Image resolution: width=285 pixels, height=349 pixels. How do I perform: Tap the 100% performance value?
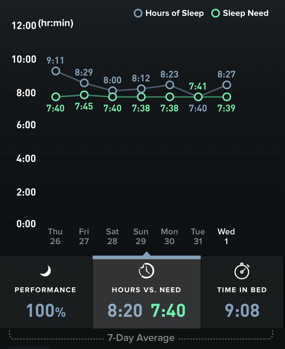[x=46, y=310]
